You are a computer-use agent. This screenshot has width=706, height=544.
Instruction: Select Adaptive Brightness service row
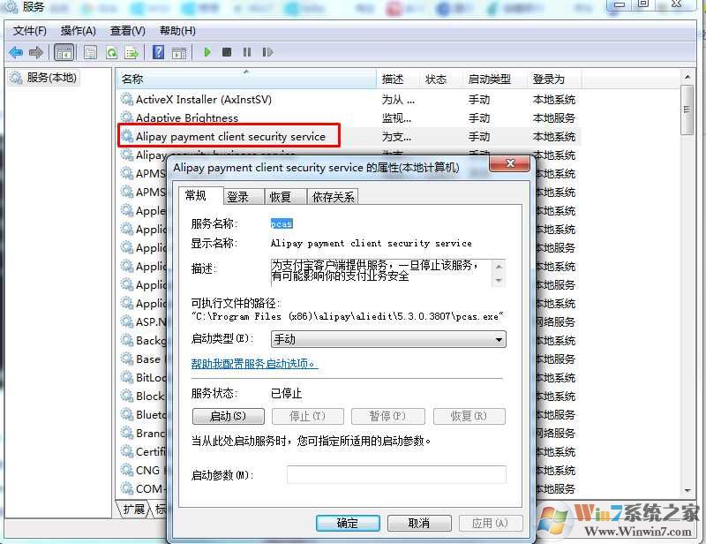pyautogui.click(x=349, y=118)
